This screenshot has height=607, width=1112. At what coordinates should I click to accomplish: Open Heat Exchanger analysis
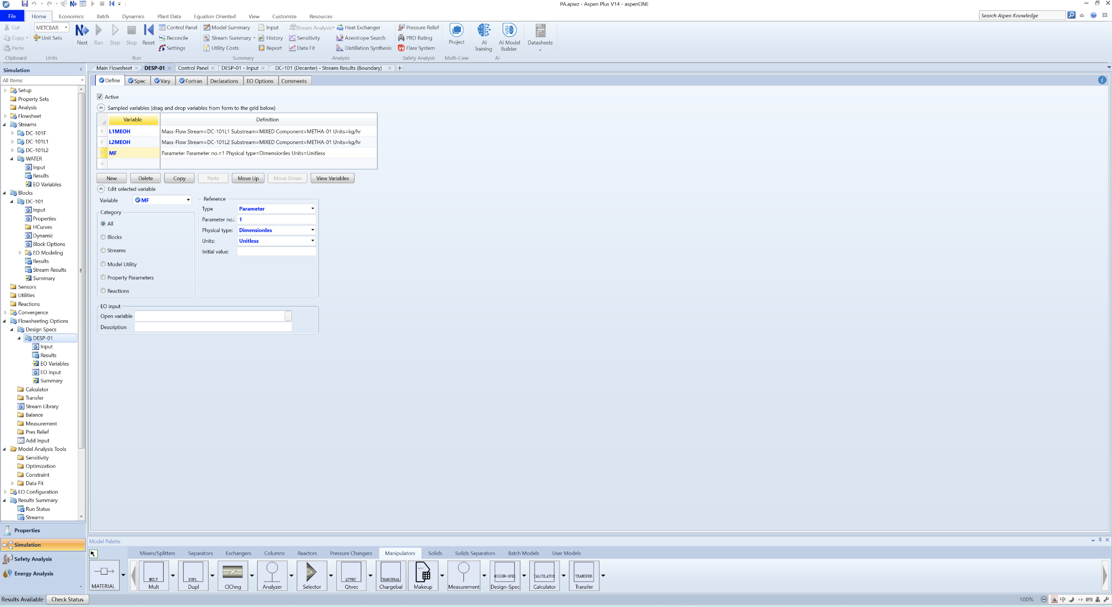pos(359,28)
